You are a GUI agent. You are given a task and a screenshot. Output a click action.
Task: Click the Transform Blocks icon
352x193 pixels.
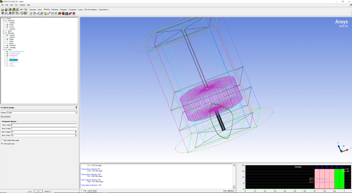pos(52,13)
